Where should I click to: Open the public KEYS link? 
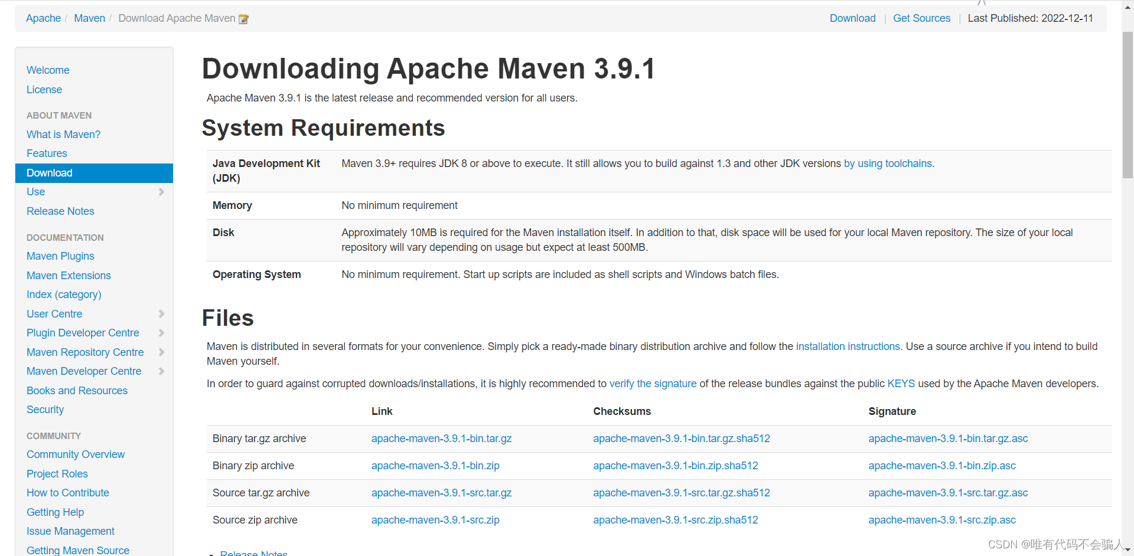click(901, 384)
